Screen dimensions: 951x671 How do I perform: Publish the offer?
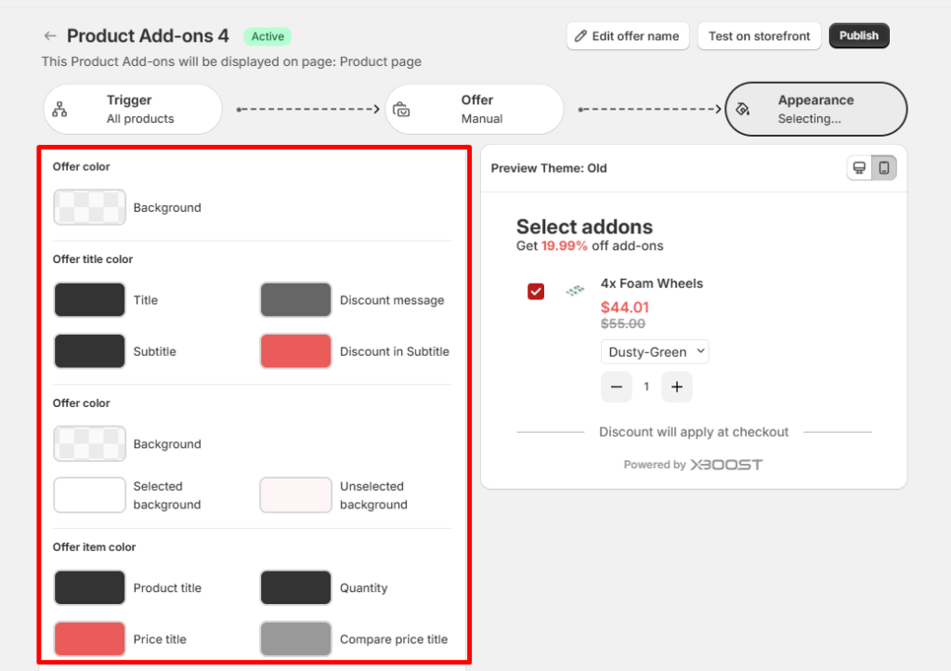click(x=859, y=36)
